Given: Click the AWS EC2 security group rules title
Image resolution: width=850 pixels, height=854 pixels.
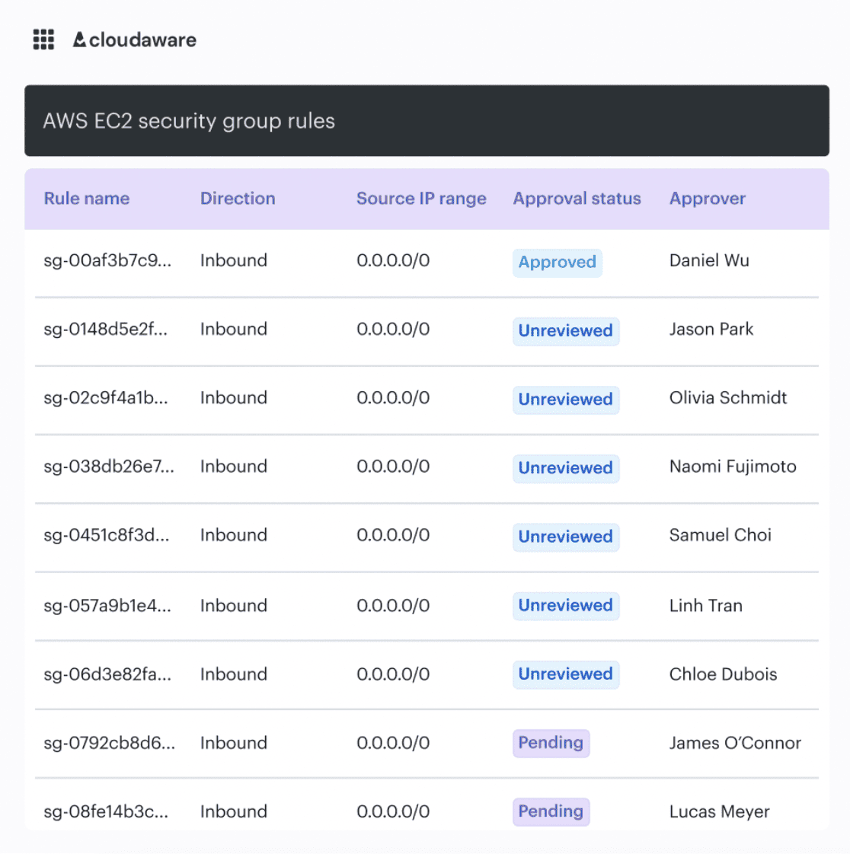Looking at the screenshot, I should click(189, 121).
